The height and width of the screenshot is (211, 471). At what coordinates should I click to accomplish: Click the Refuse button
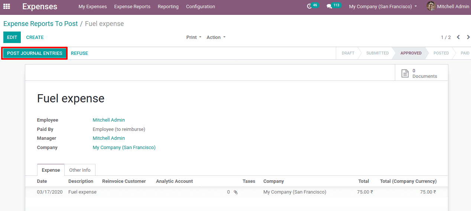click(79, 53)
